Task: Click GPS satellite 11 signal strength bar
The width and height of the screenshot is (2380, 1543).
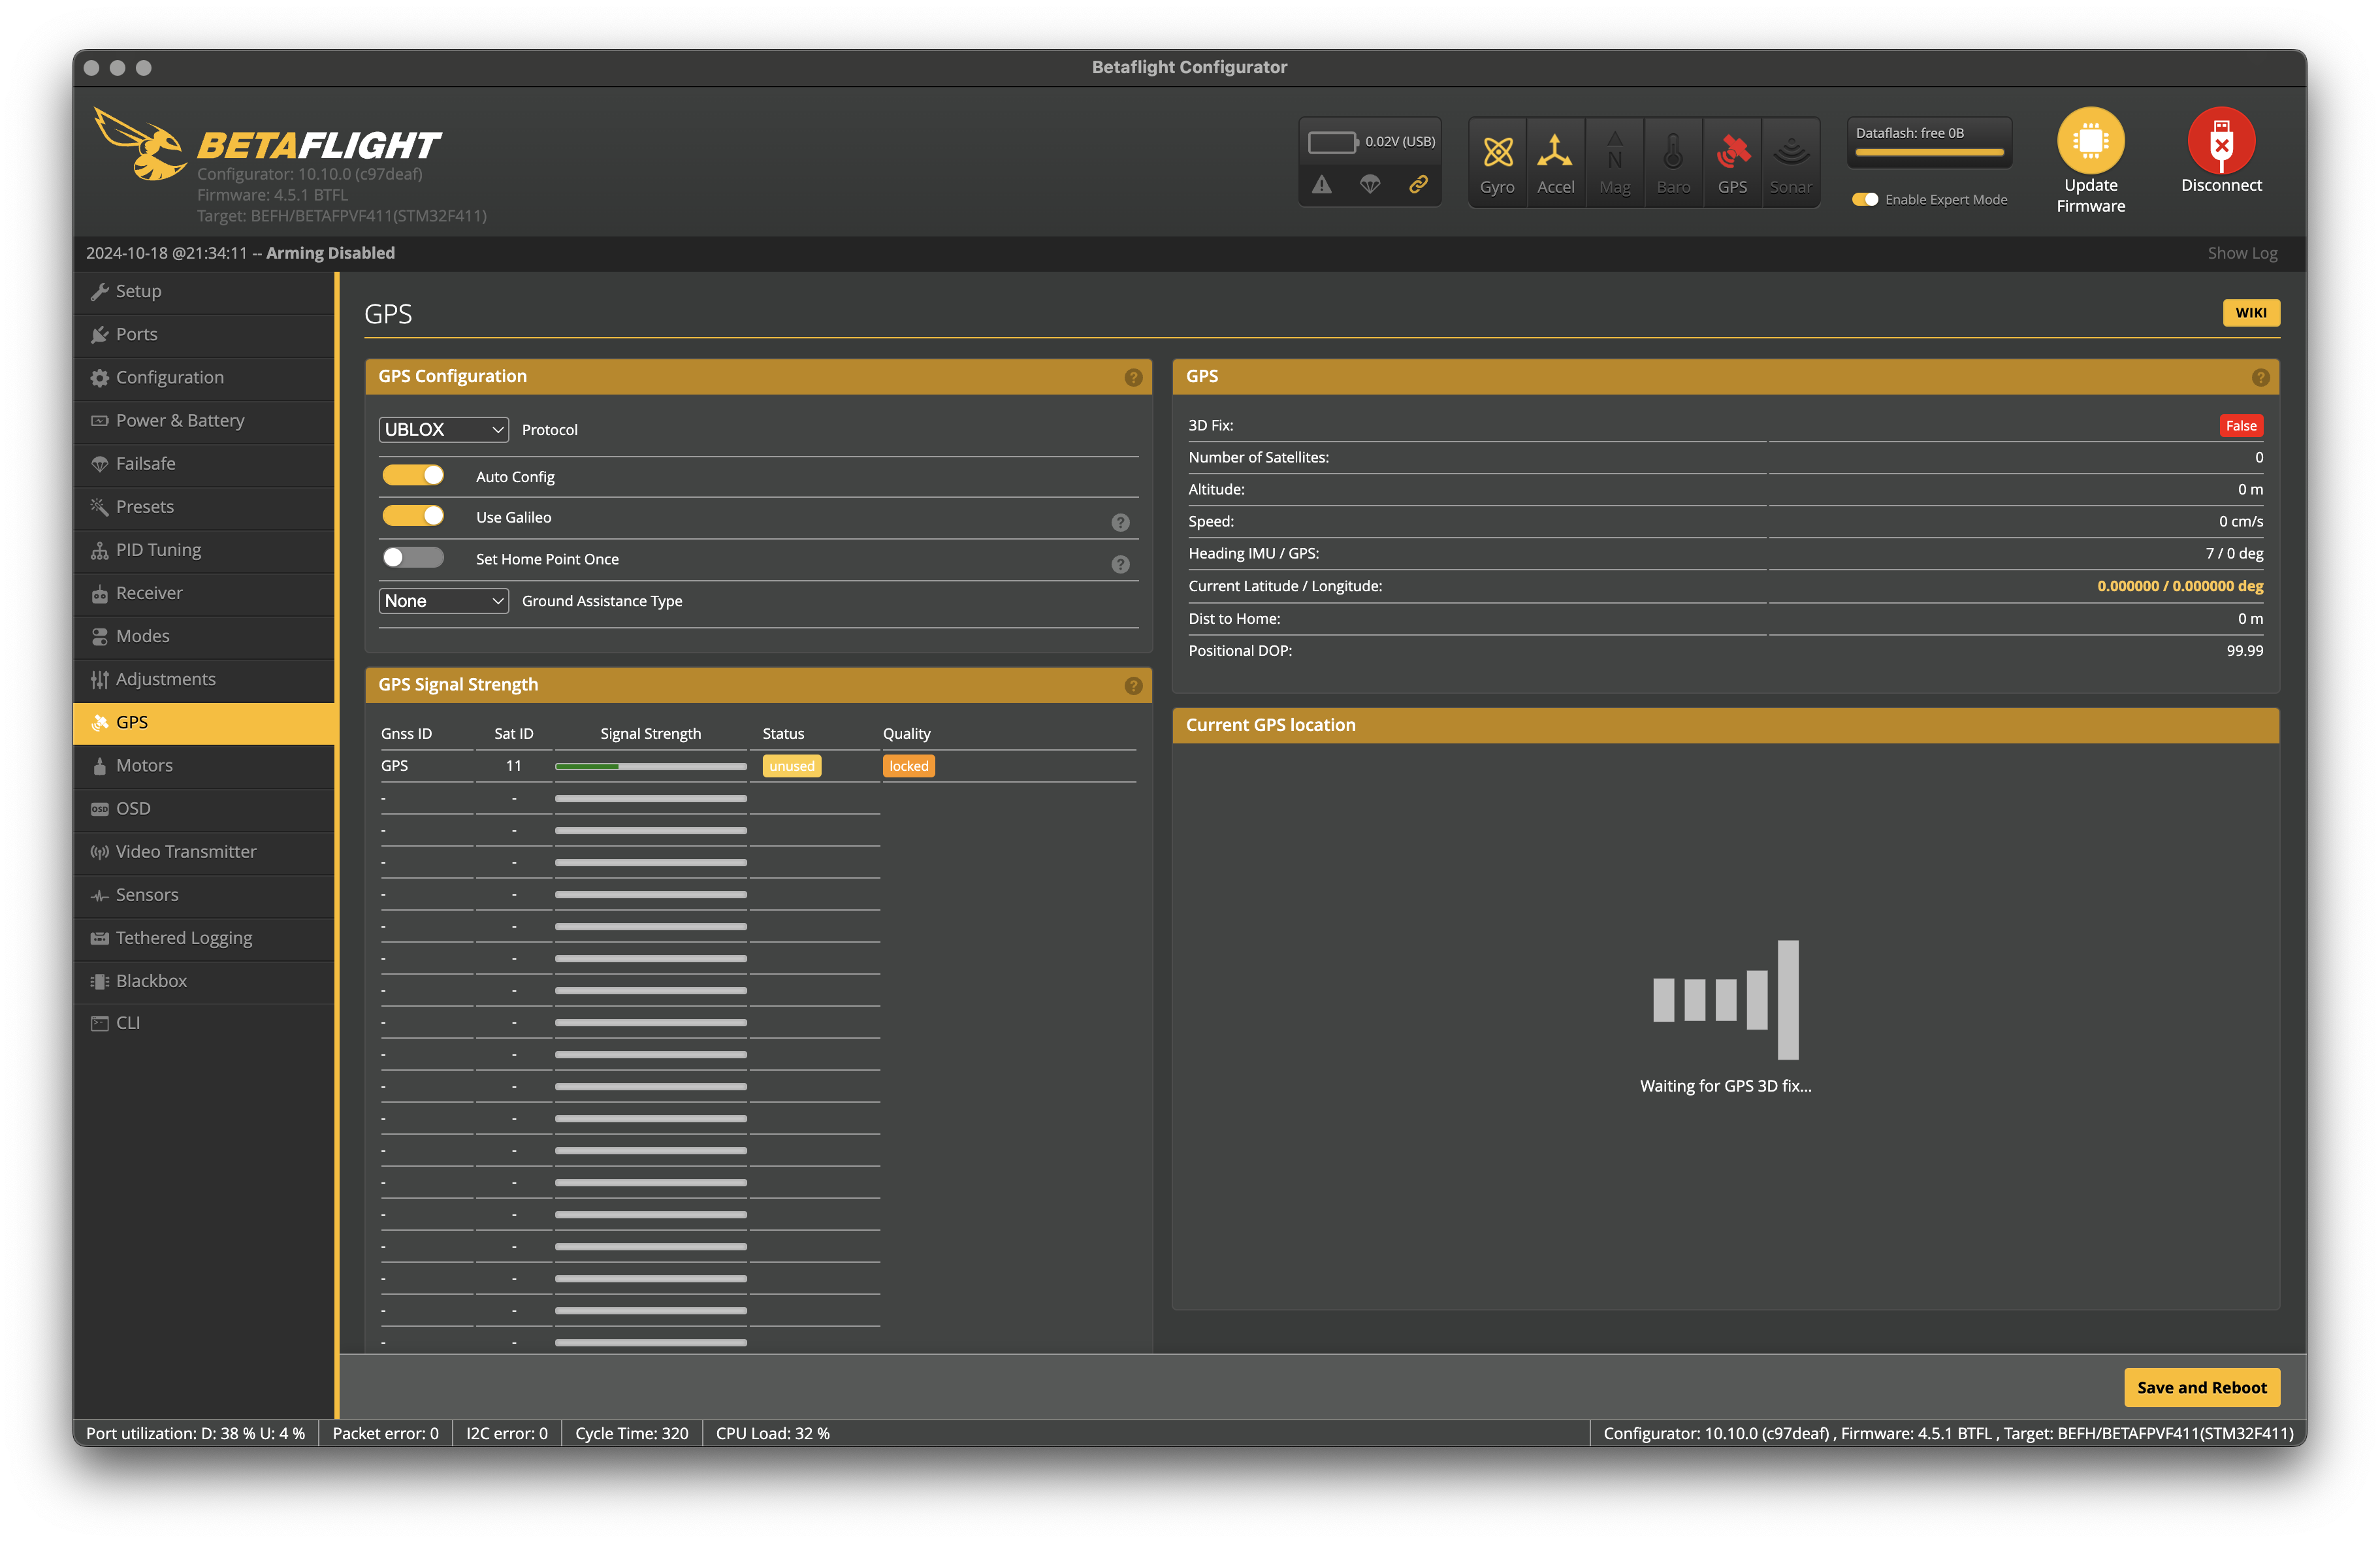Action: (x=650, y=766)
